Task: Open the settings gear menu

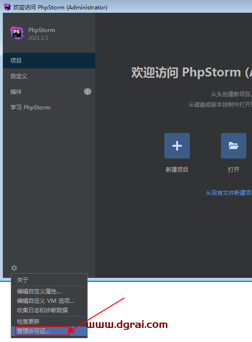Action: pos(14,267)
